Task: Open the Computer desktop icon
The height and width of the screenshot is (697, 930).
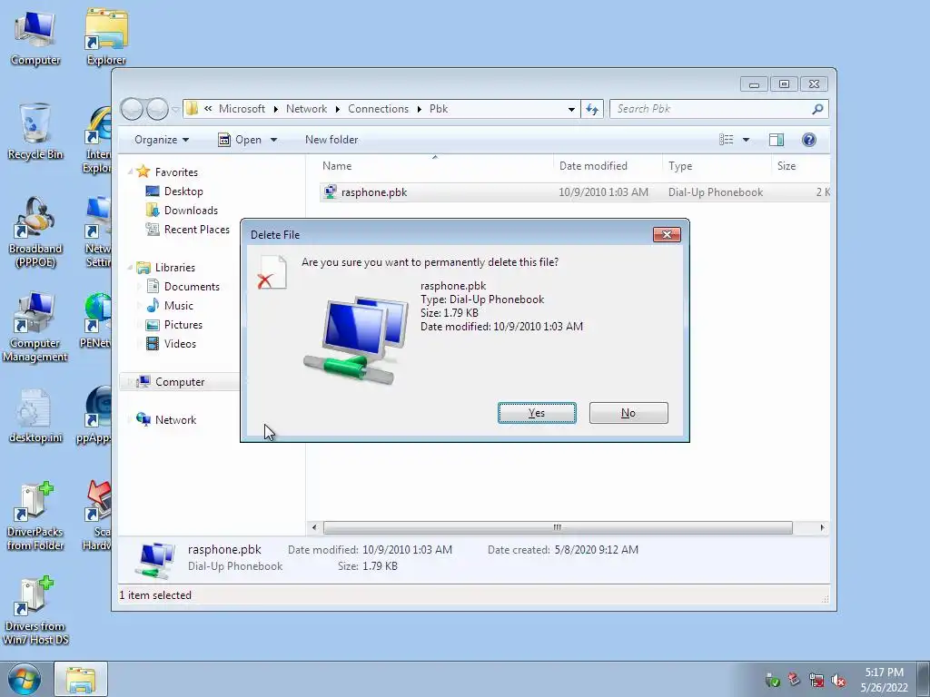Action: pos(35,38)
